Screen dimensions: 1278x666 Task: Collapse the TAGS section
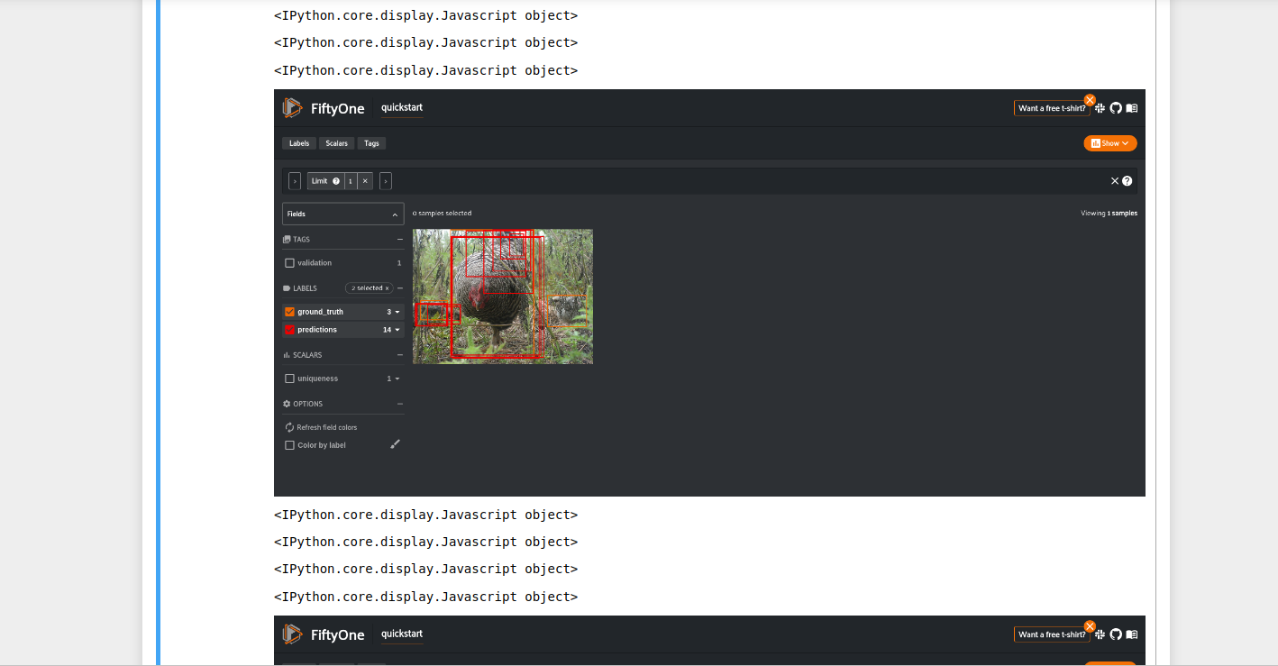coord(400,240)
